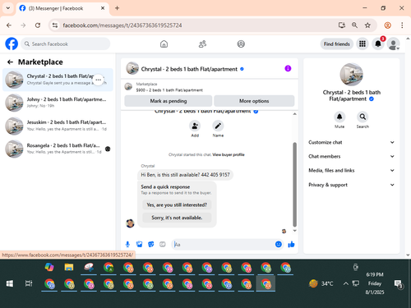Send a thumbs-up like
The height and width of the screenshot is (308, 411).
tap(291, 244)
